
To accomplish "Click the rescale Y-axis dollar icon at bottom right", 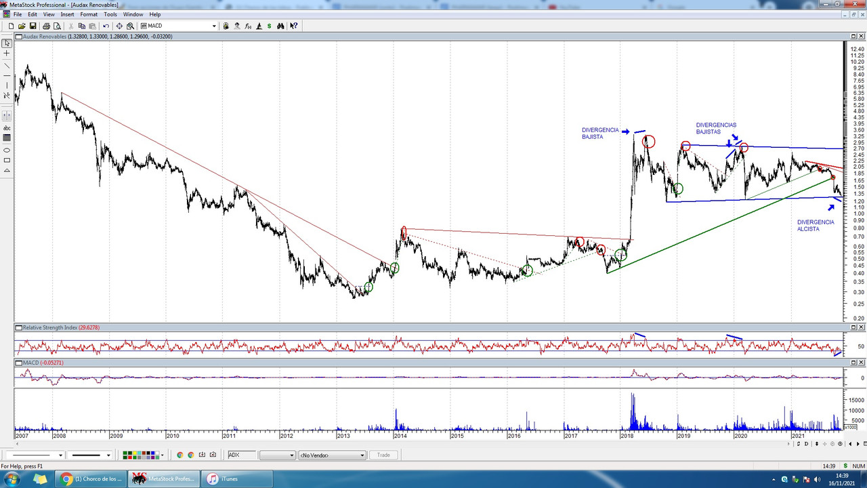I will [x=799, y=444].
